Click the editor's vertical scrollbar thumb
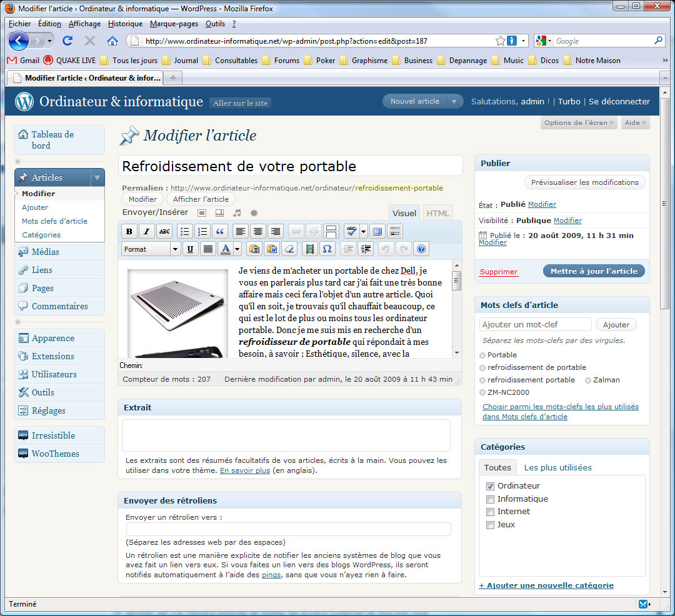Viewport: 675px width, 616px height. point(456,281)
